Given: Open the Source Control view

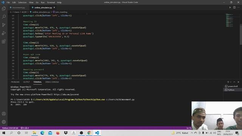Looking at the screenshot, I should coord(4,25).
